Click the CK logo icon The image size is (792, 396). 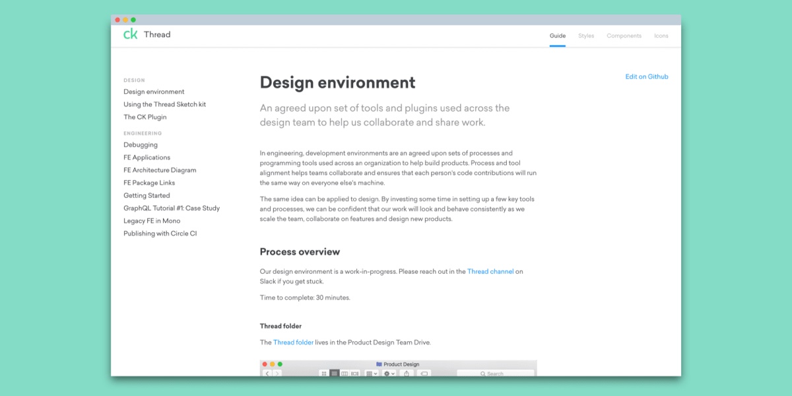pos(131,34)
